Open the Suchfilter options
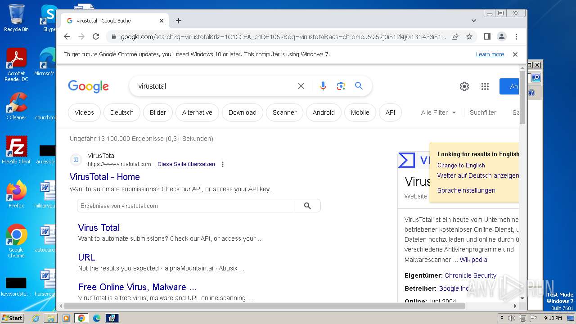 483,112
